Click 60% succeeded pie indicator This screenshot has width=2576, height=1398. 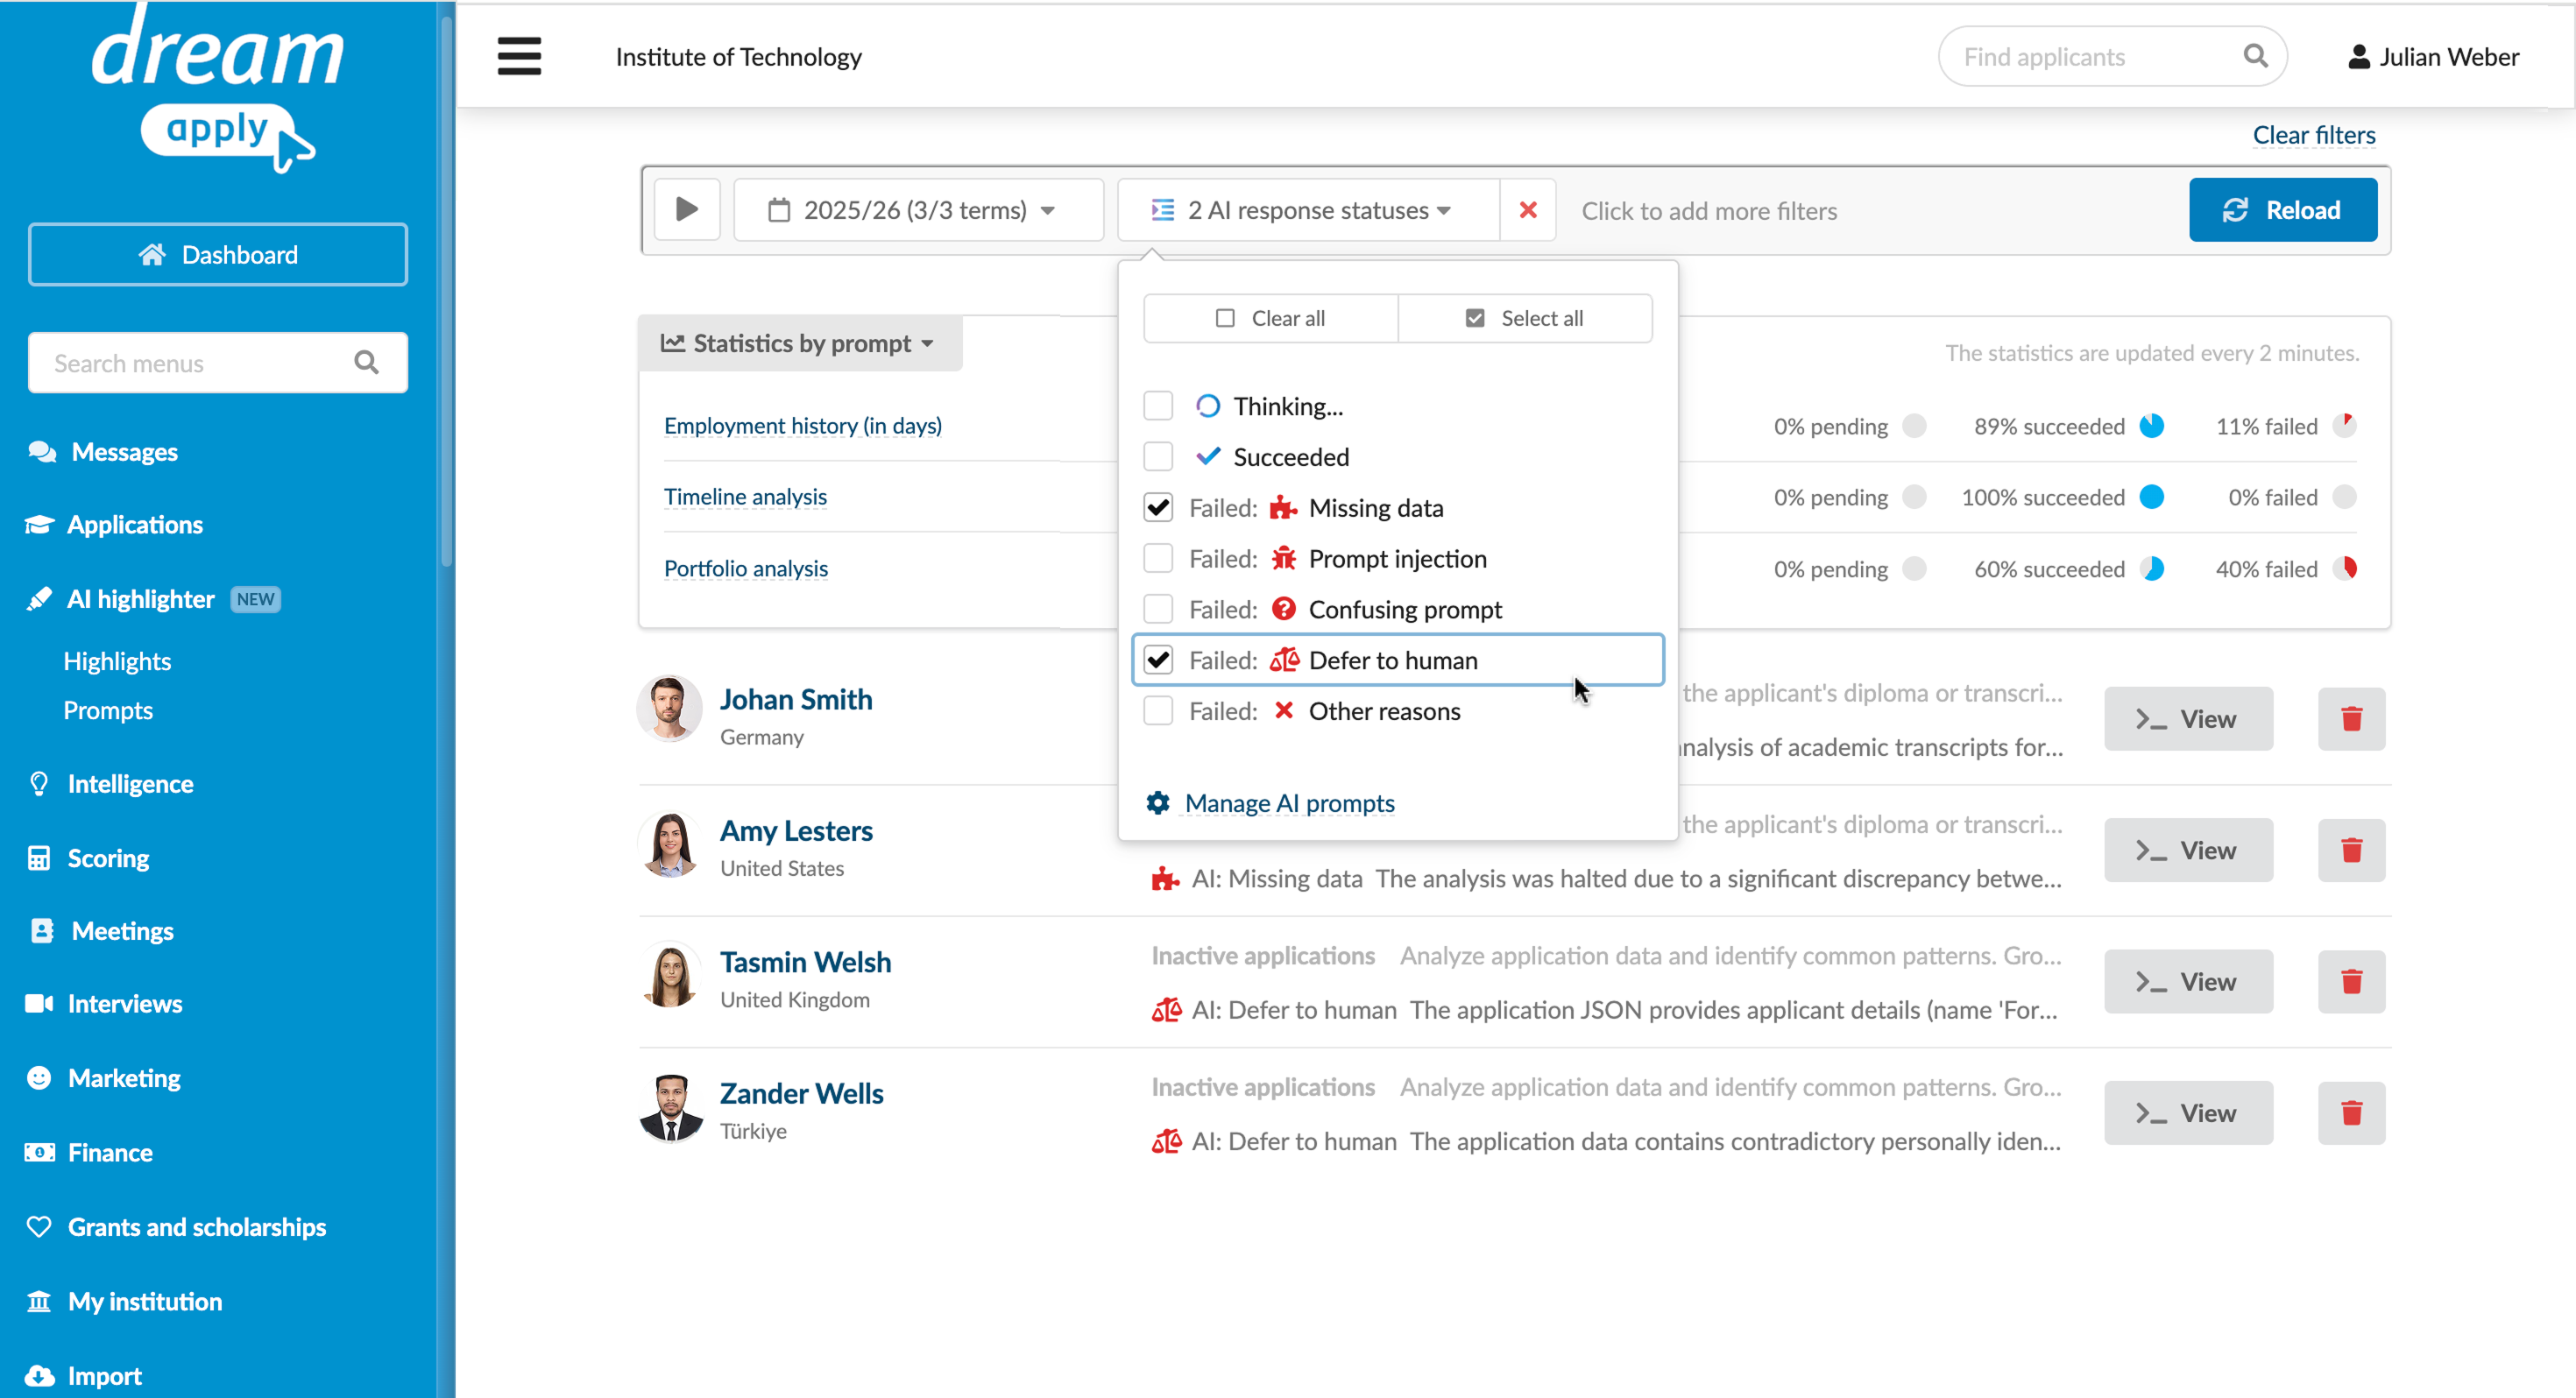(2152, 569)
